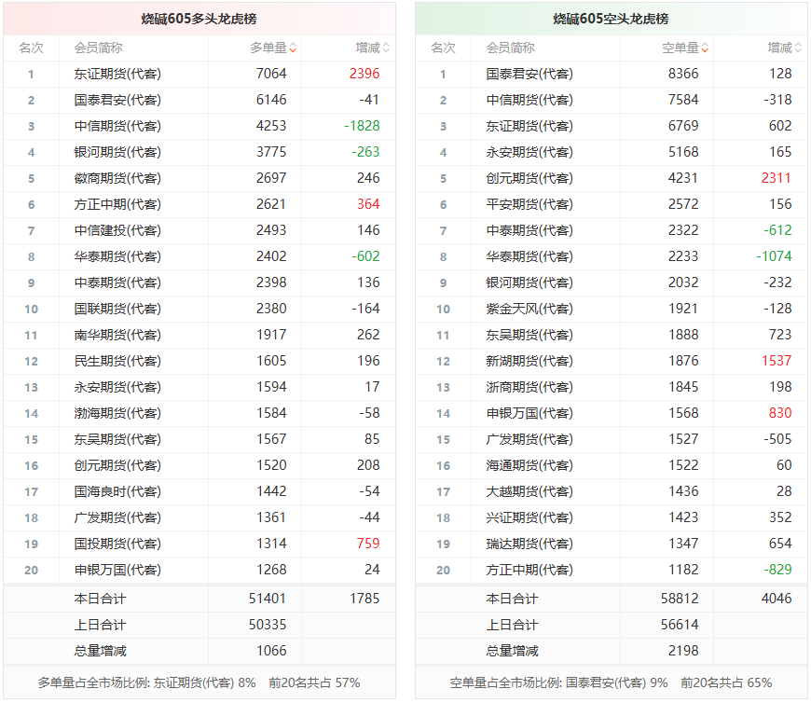The image size is (811, 703).
Task: Click 会员简称 column header in long table
Action: pyautogui.click(x=98, y=48)
